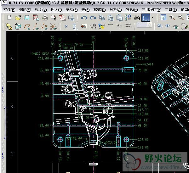The height and width of the screenshot is (173, 189).
Task: Click the show/erase flashlight icon
Action: 102,26
